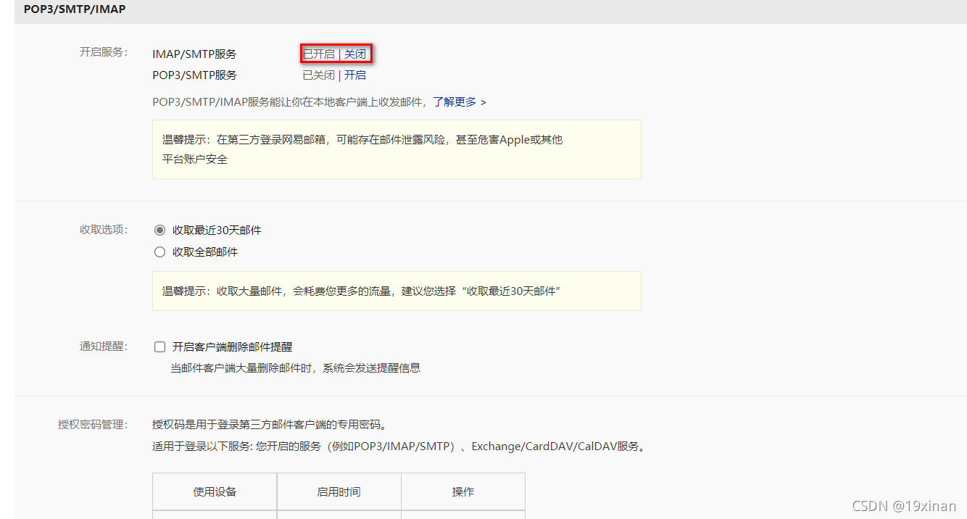Click the 收取最近30天邮件 option label text
This screenshot has height=519, width=967.
coord(217,231)
